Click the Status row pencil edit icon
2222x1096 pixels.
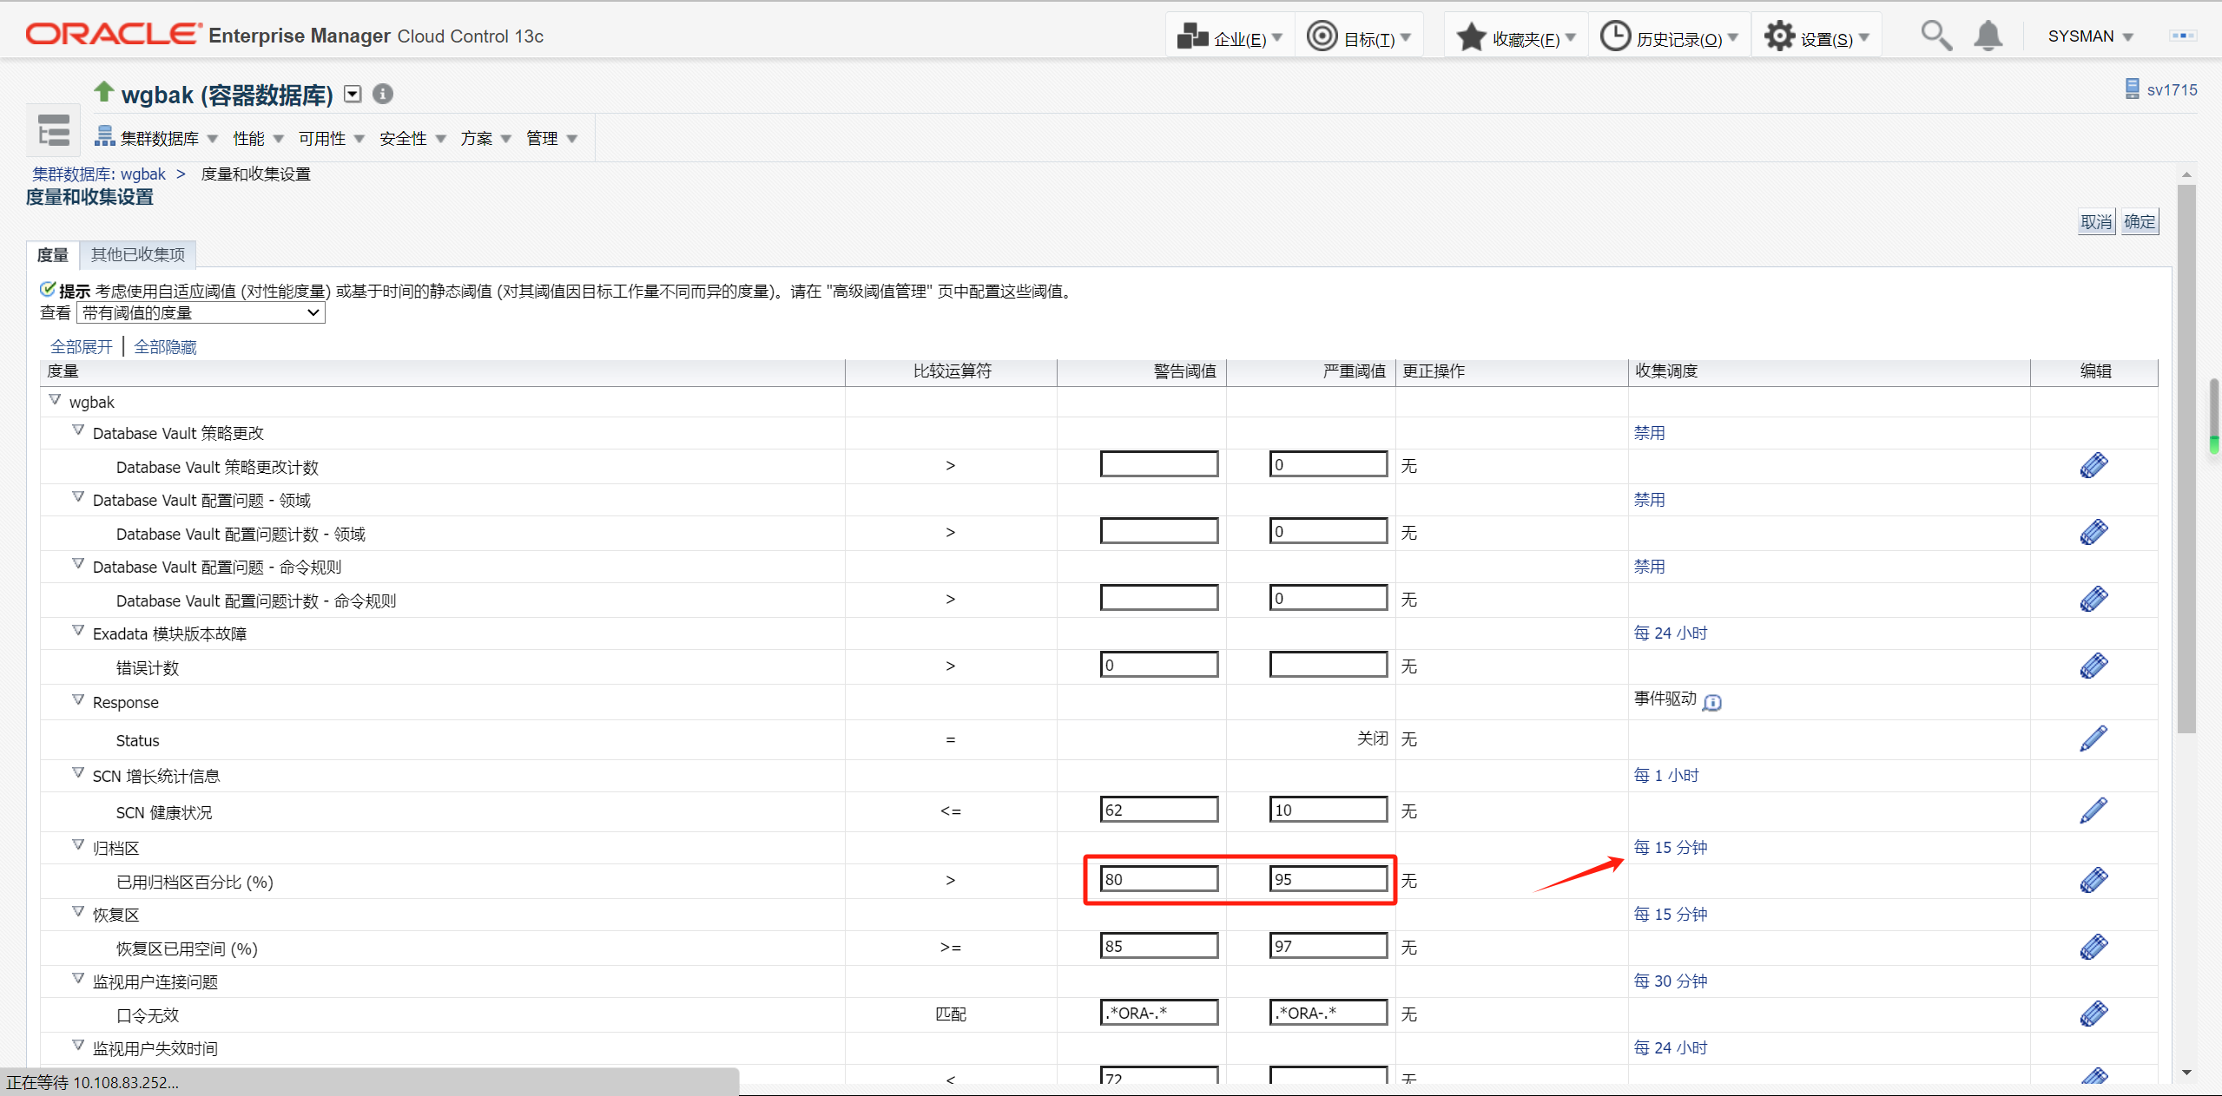coord(2093,738)
